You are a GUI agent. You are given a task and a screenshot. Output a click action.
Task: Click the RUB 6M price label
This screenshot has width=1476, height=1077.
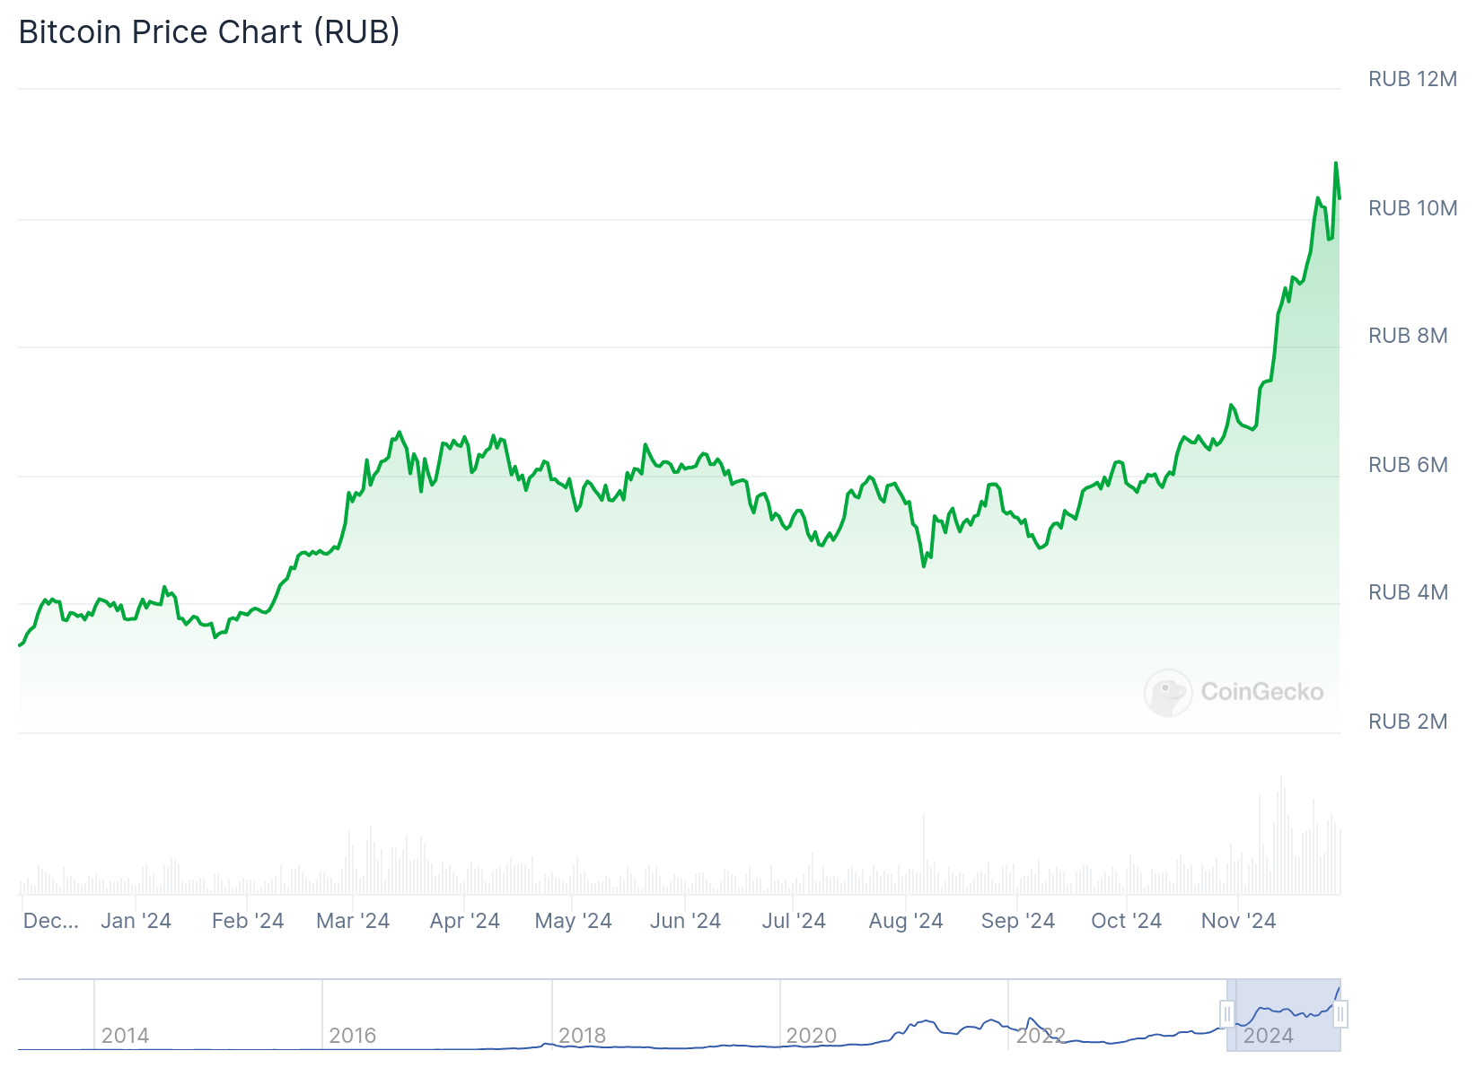(1408, 465)
